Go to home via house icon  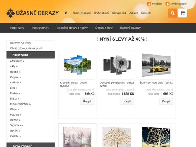coord(66,13)
